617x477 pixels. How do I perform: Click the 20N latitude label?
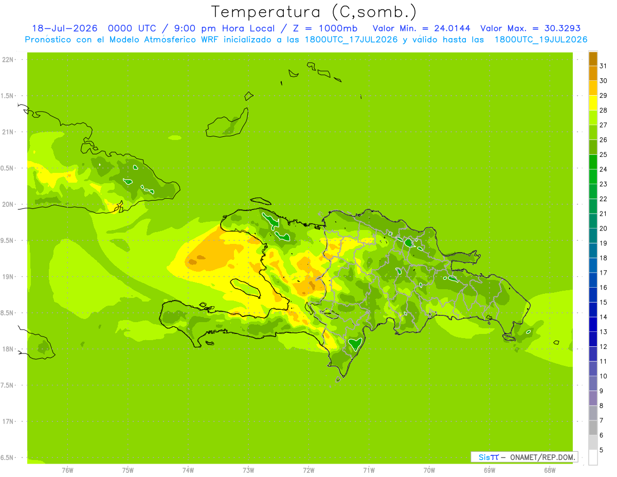coord(9,204)
